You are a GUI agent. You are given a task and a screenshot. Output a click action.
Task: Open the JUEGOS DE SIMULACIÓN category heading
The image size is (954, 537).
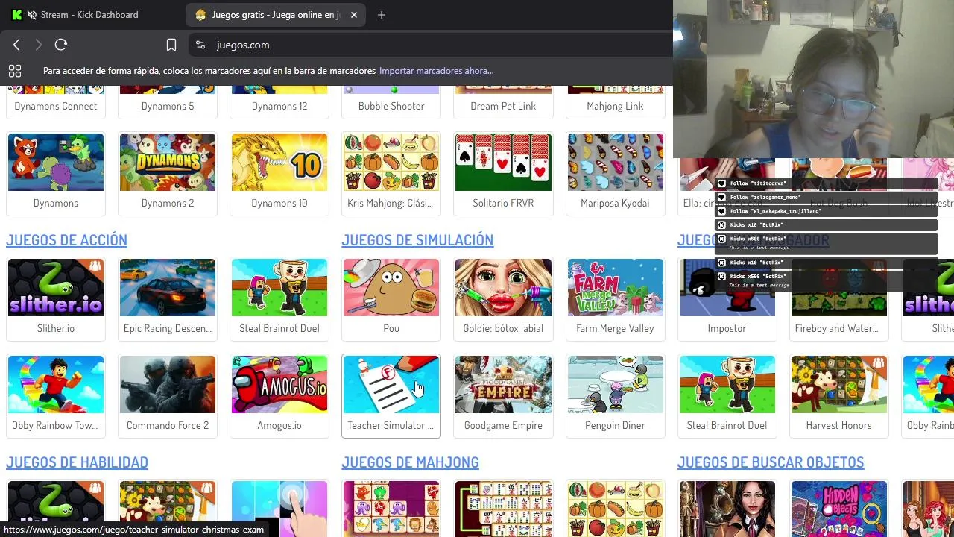tap(417, 239)
